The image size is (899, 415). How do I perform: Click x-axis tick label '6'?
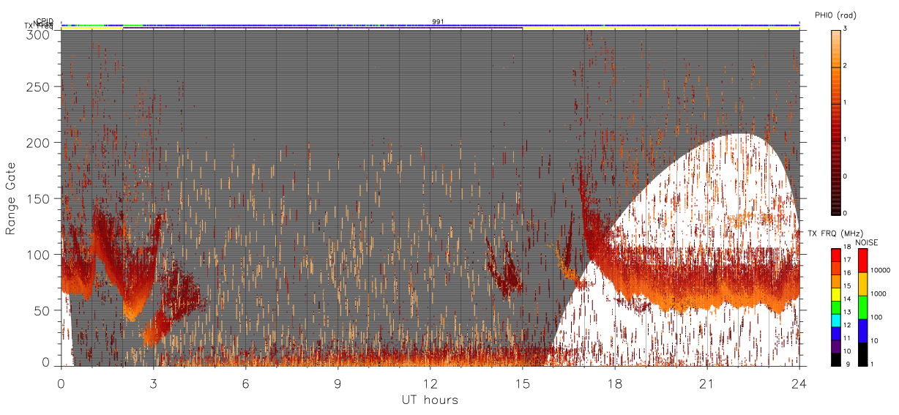tap(245, 384)
